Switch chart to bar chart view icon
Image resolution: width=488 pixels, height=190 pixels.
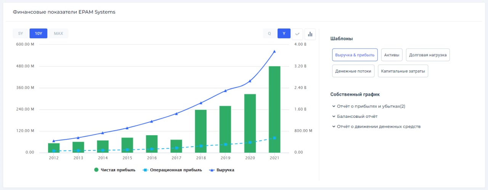click(310, 34)
